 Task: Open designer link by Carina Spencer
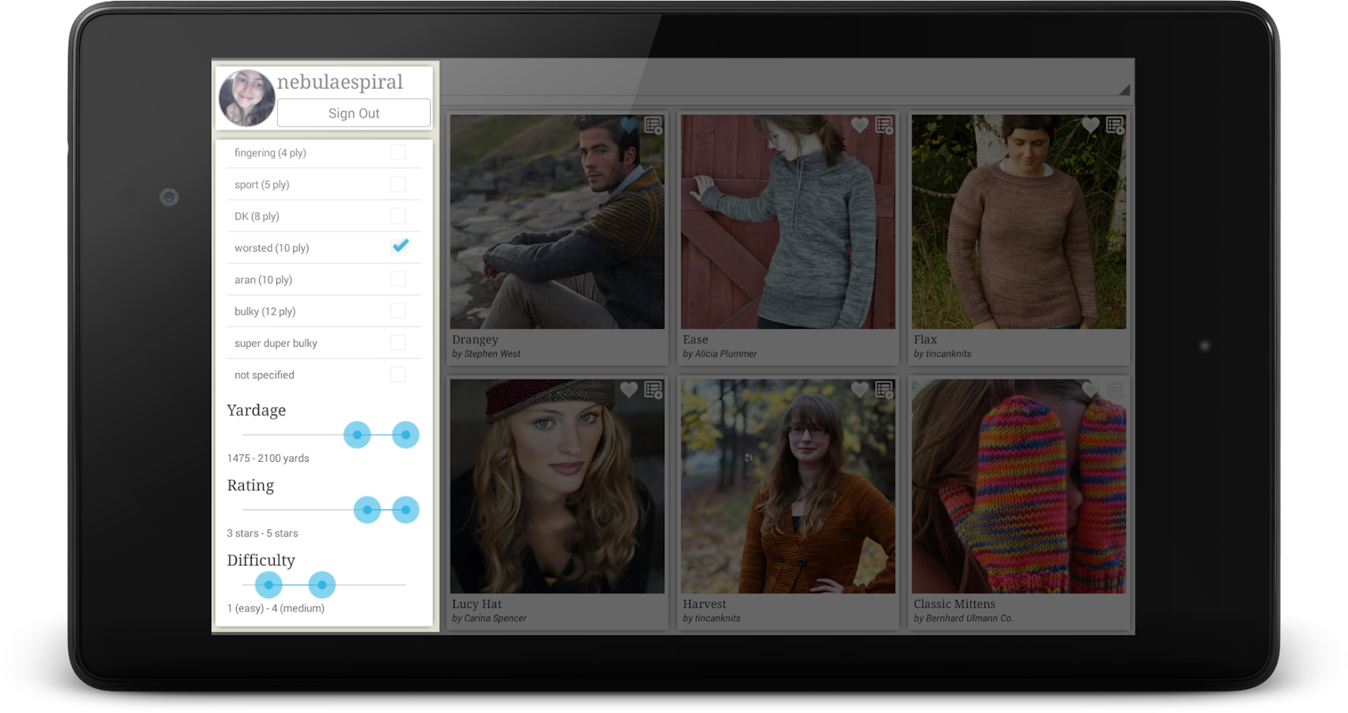coord(489,619)
